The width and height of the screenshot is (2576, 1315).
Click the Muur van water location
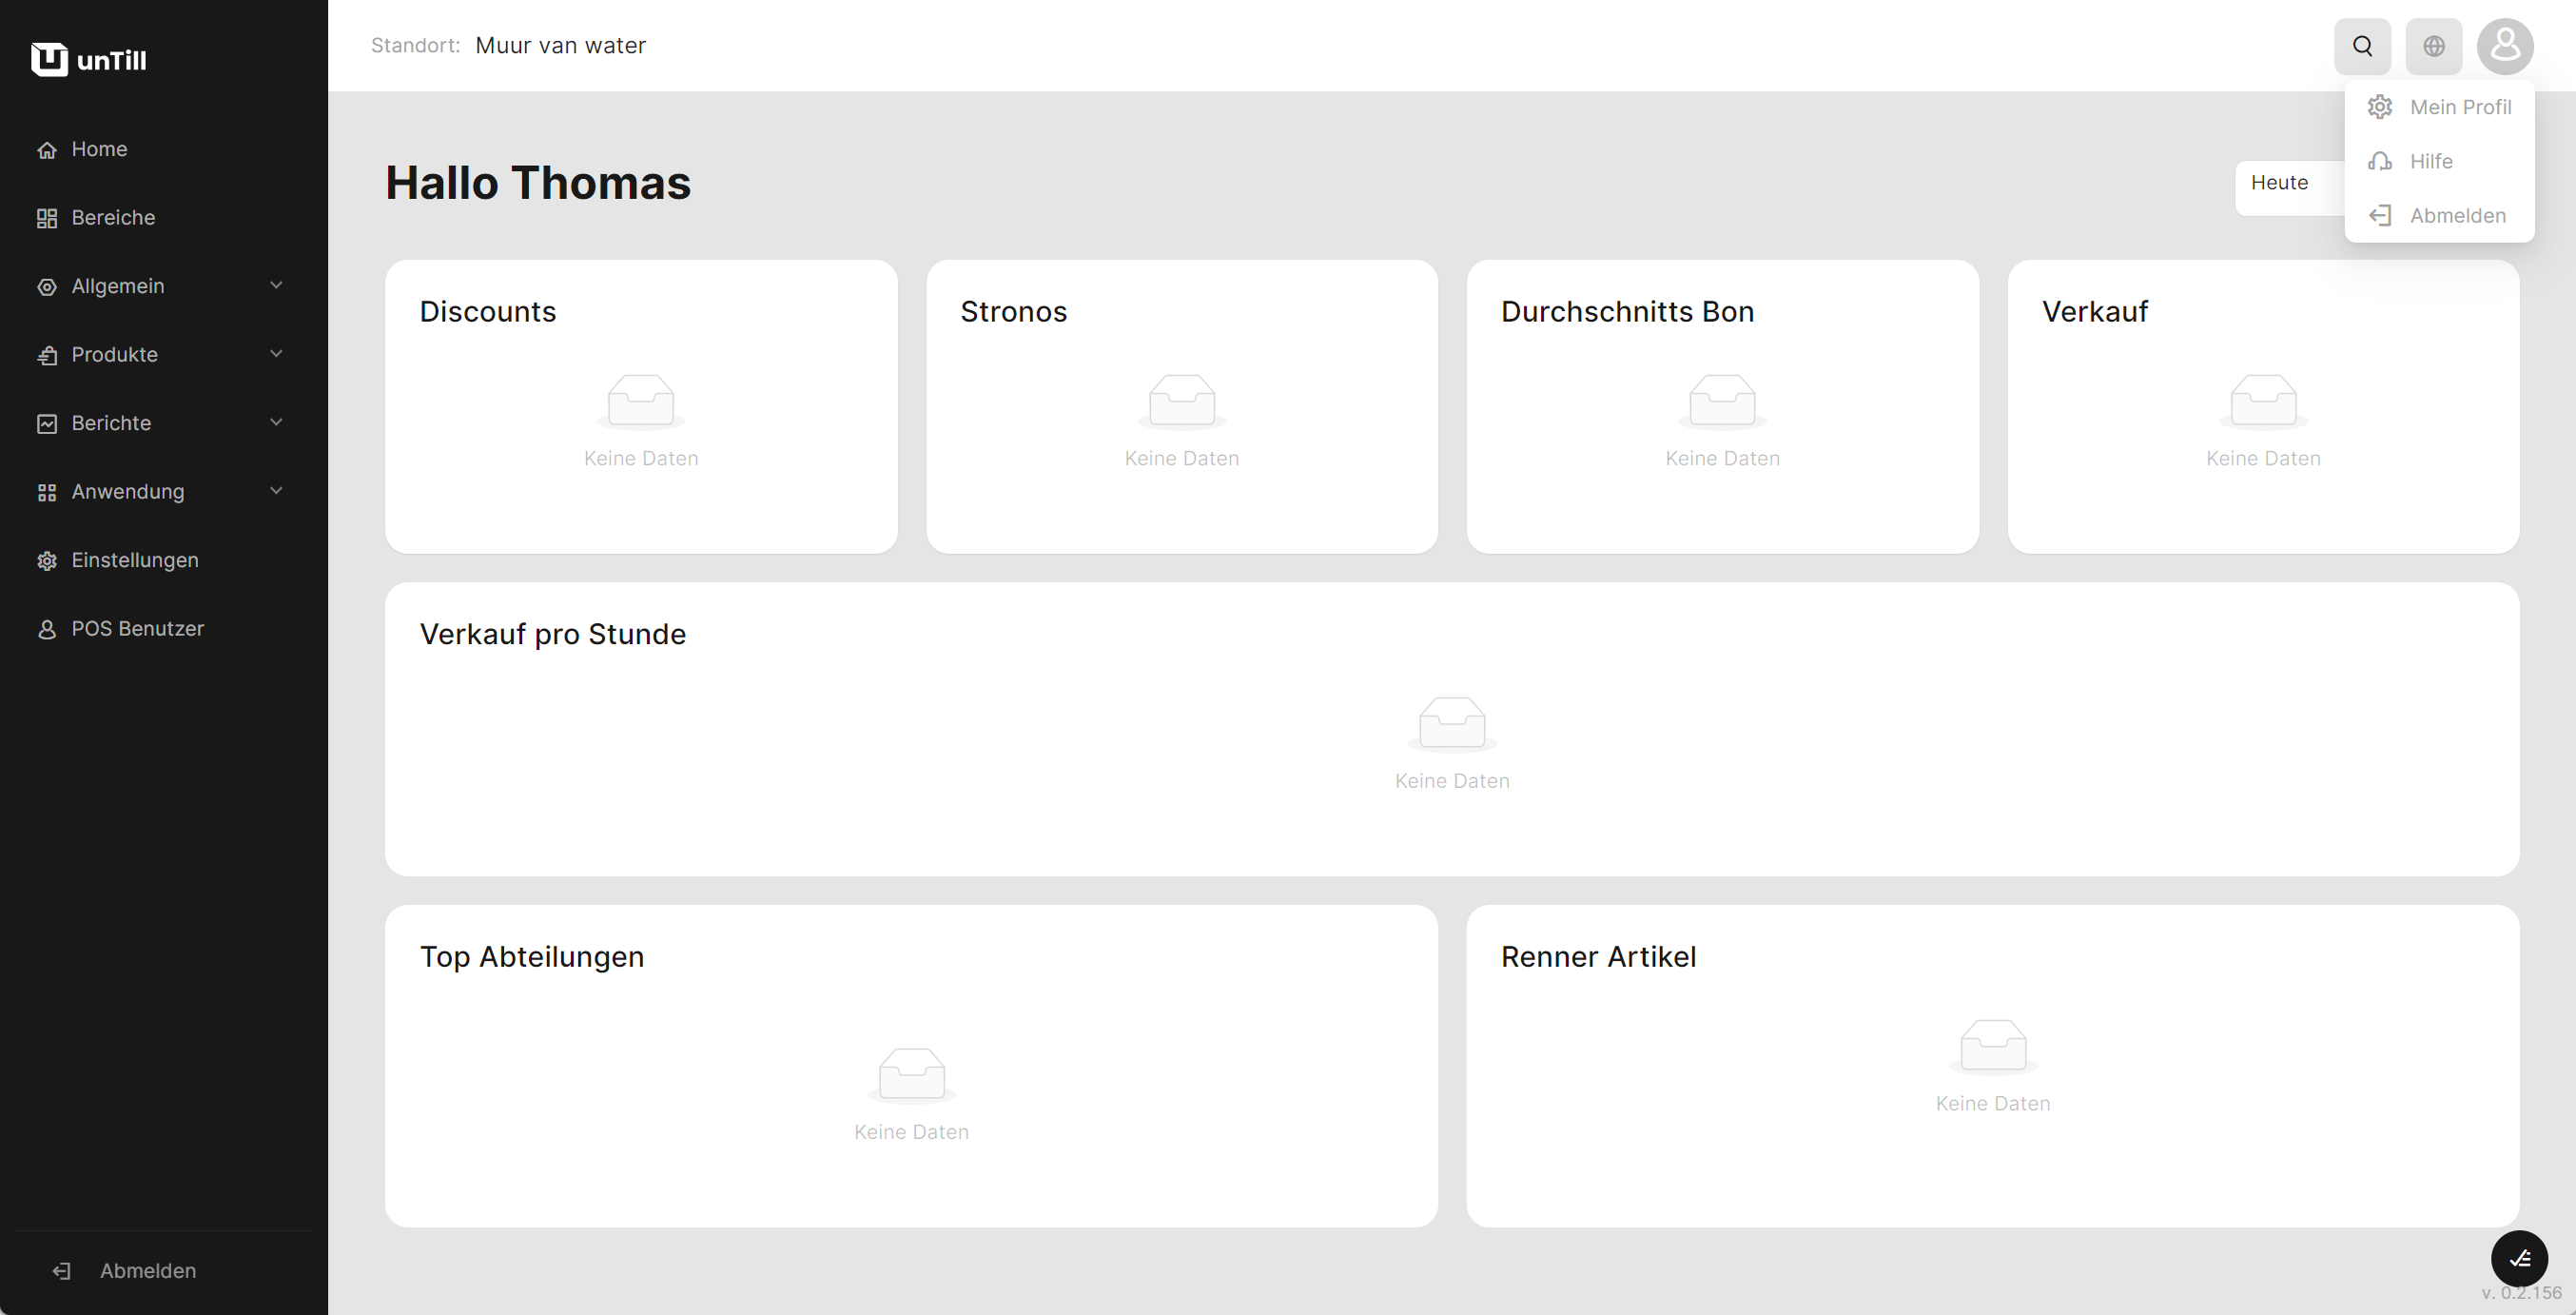pyautogui.click(x=560, y=46)
